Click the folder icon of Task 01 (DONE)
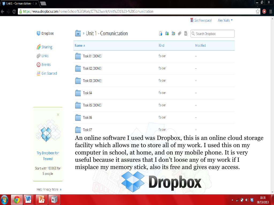Viewport: 274px width, 205px height. click(78, 56)
